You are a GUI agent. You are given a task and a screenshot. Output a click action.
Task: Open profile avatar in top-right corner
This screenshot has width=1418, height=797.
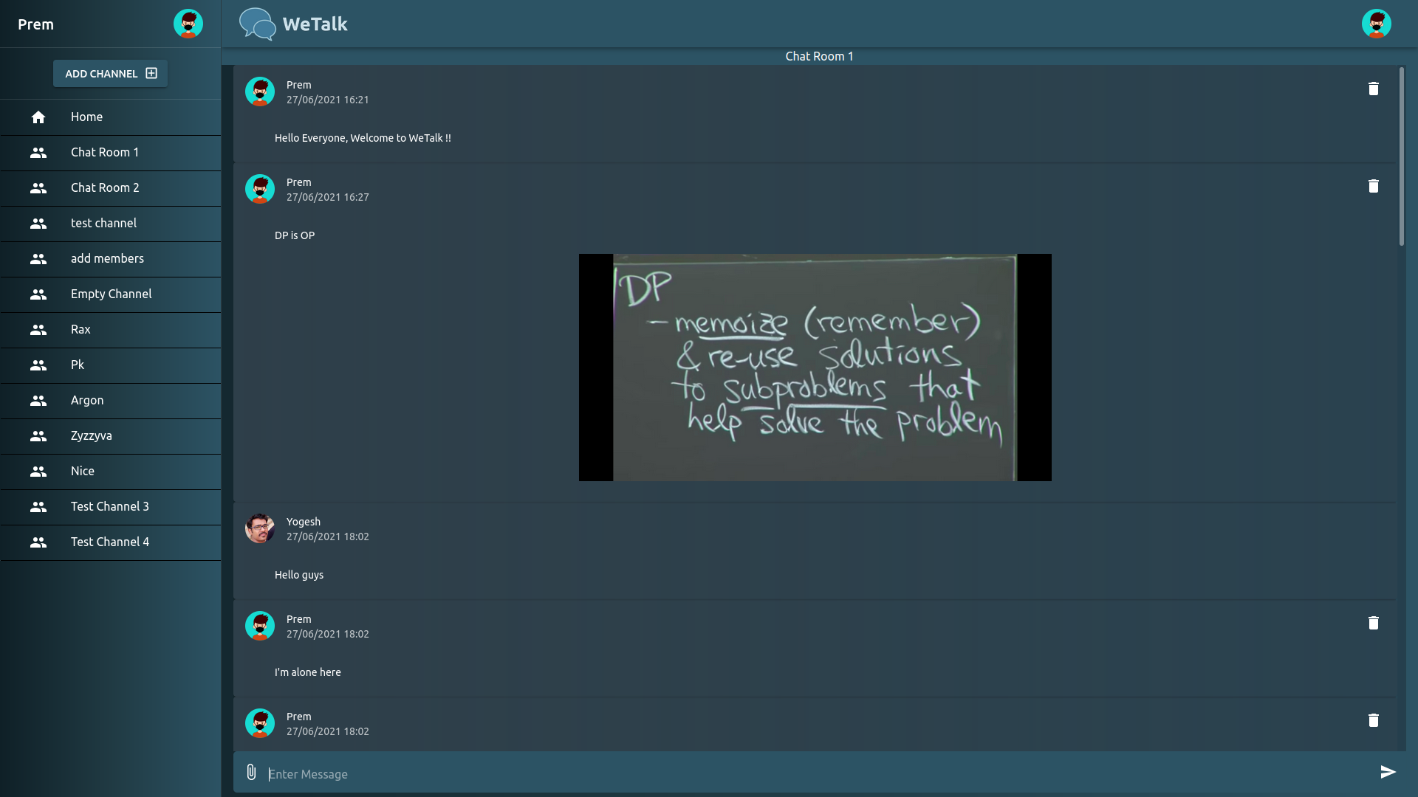pyautogui.click(x=1376, y=24)
